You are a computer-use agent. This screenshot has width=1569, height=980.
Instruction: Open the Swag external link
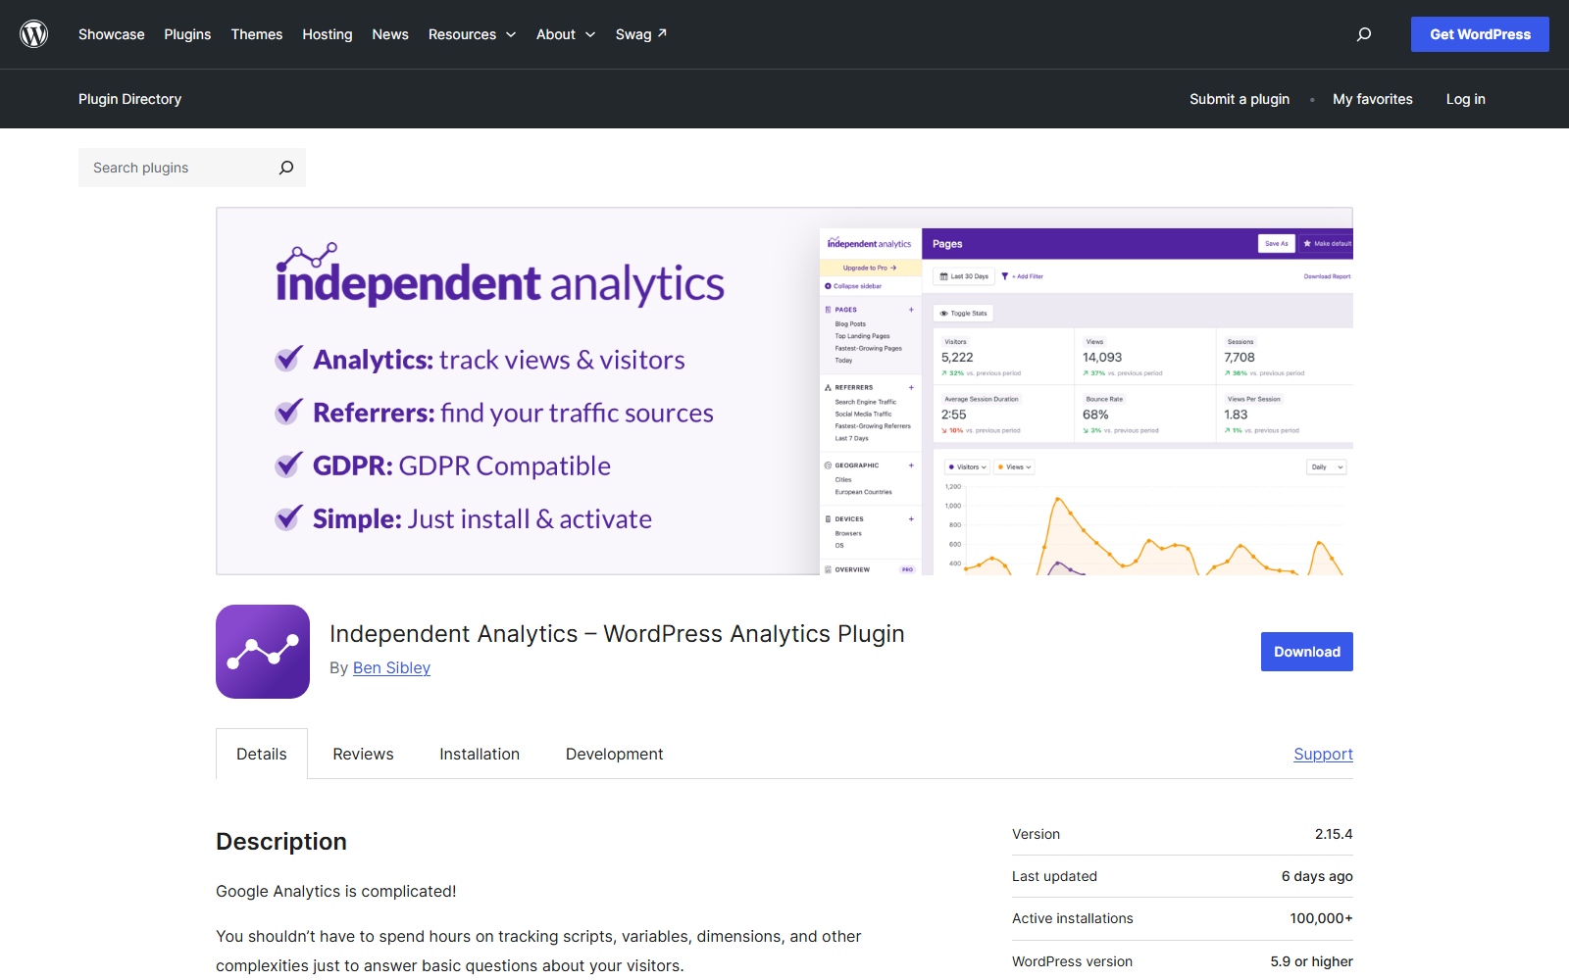tap(641, 34)
